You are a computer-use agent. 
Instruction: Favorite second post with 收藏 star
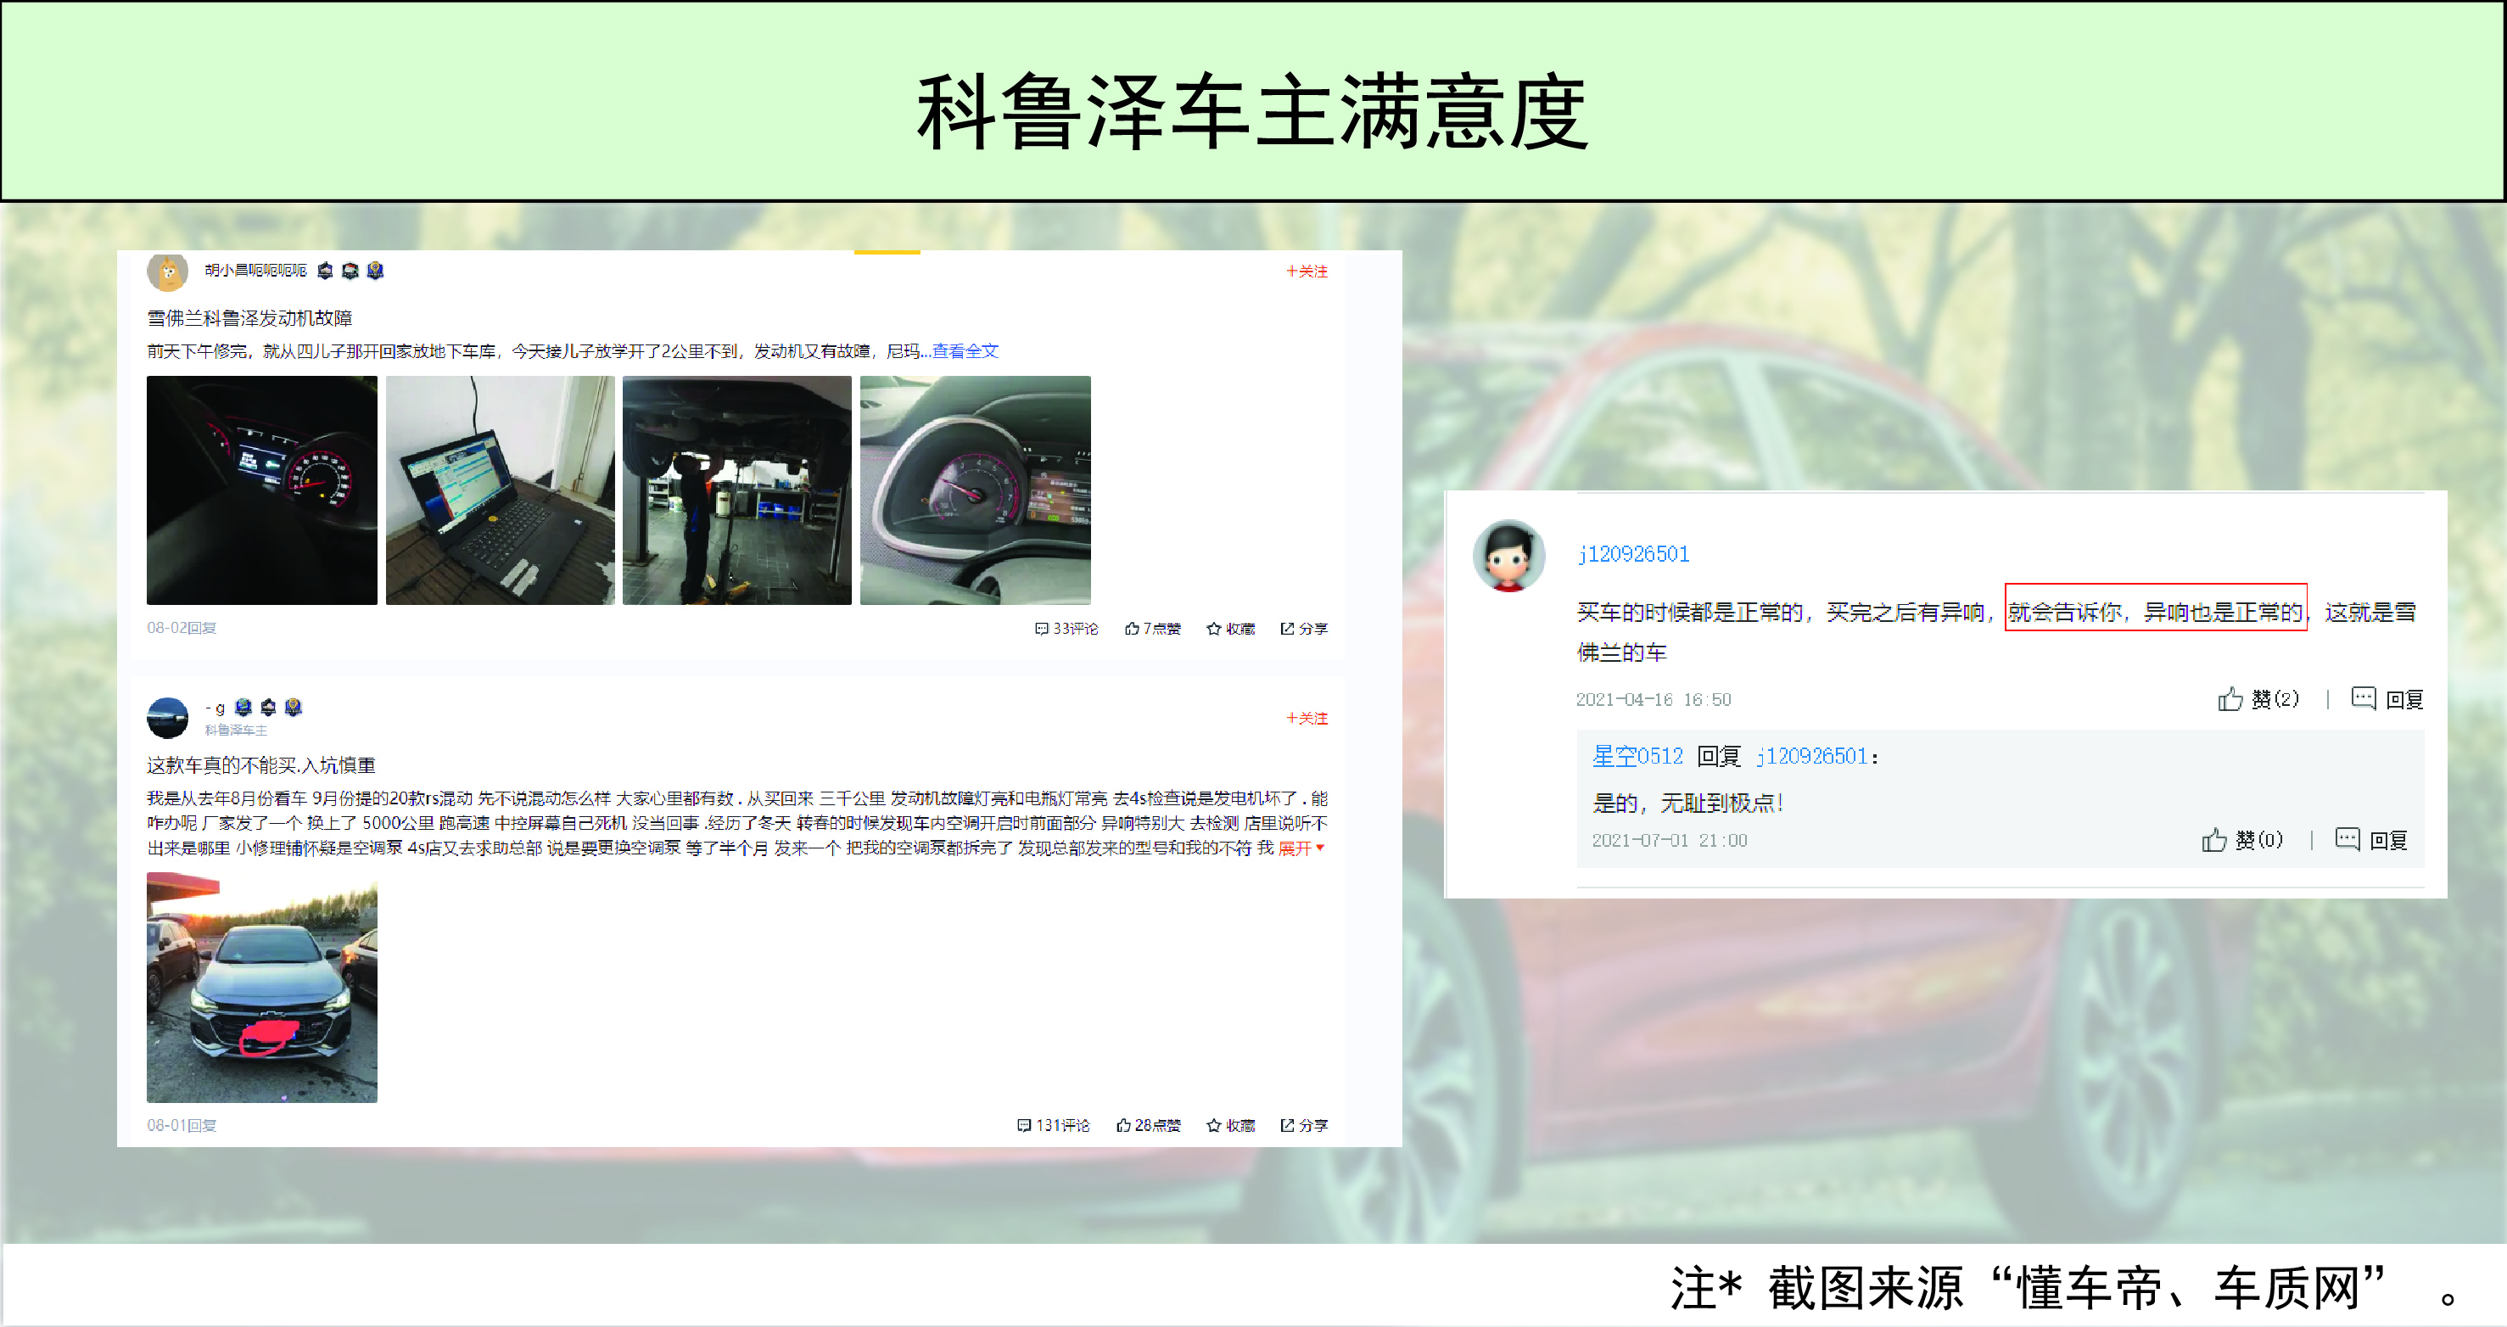coord(1231,1125)
